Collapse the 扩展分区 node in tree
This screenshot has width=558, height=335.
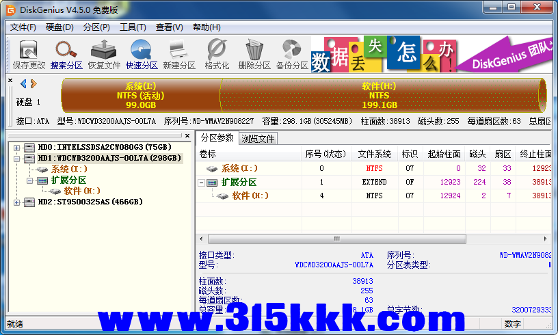(29, 180)
